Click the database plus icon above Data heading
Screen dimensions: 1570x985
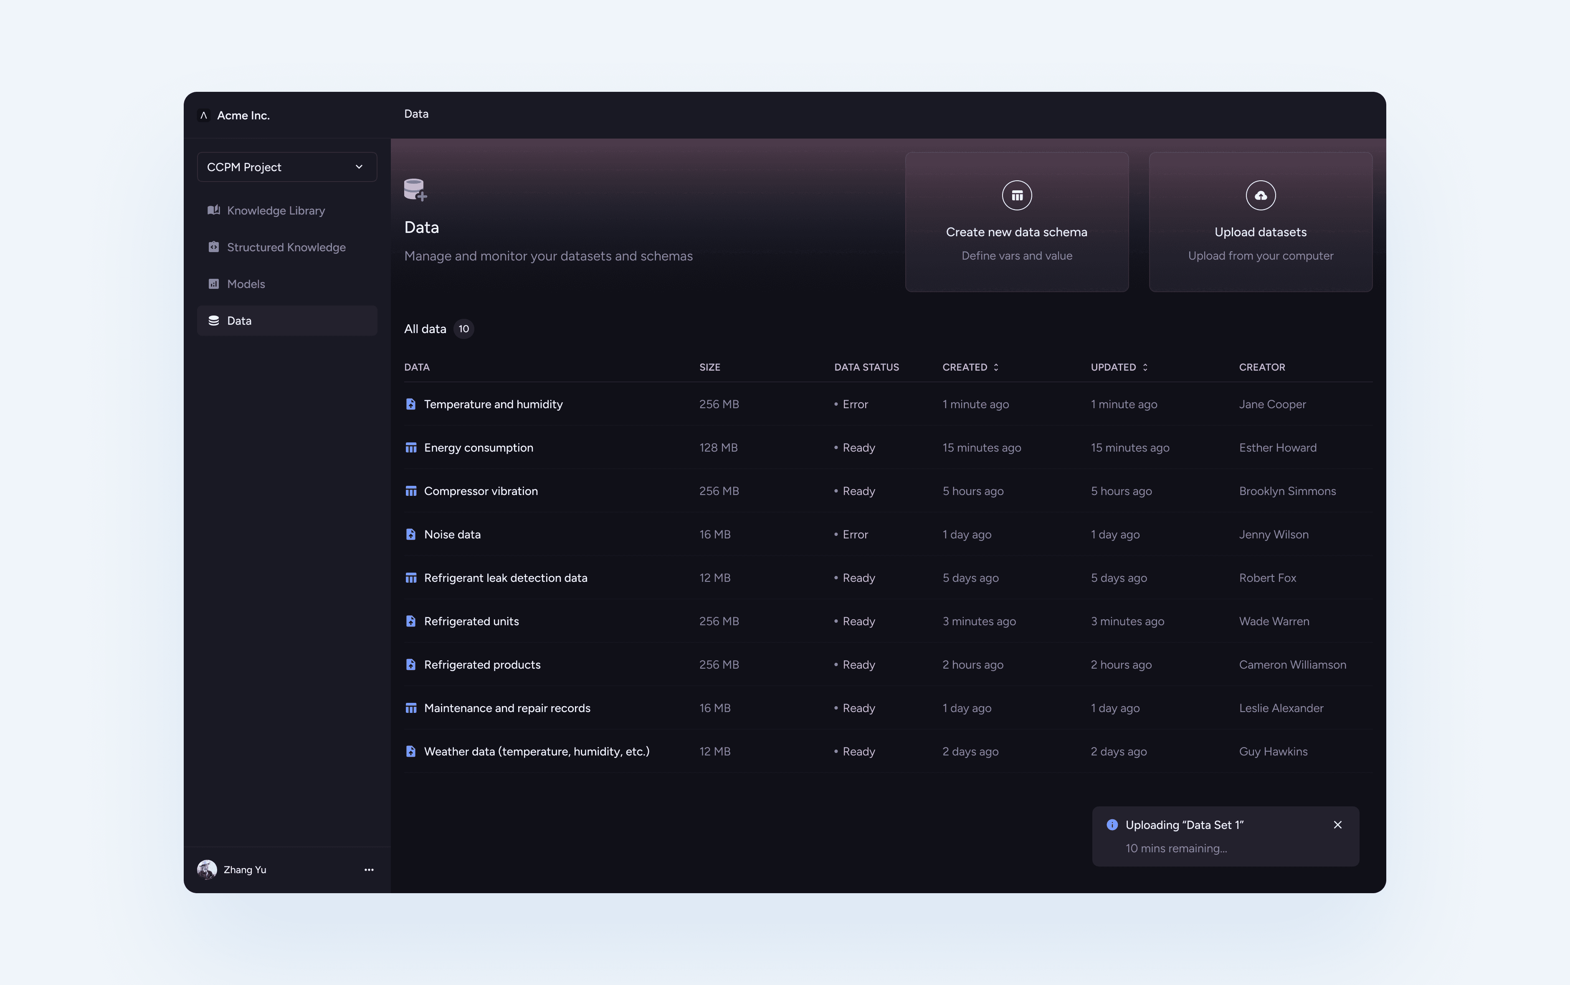tap(415, 189)
